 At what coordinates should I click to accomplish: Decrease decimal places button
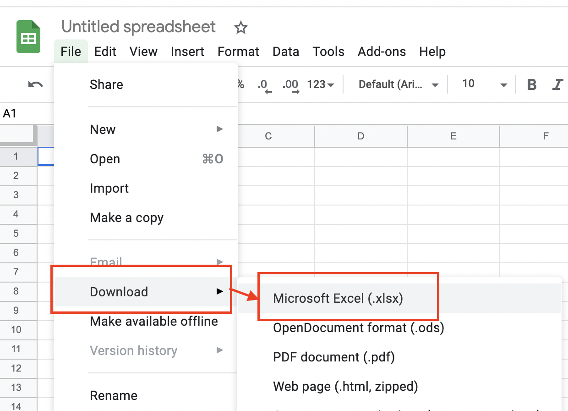[265, 85]
